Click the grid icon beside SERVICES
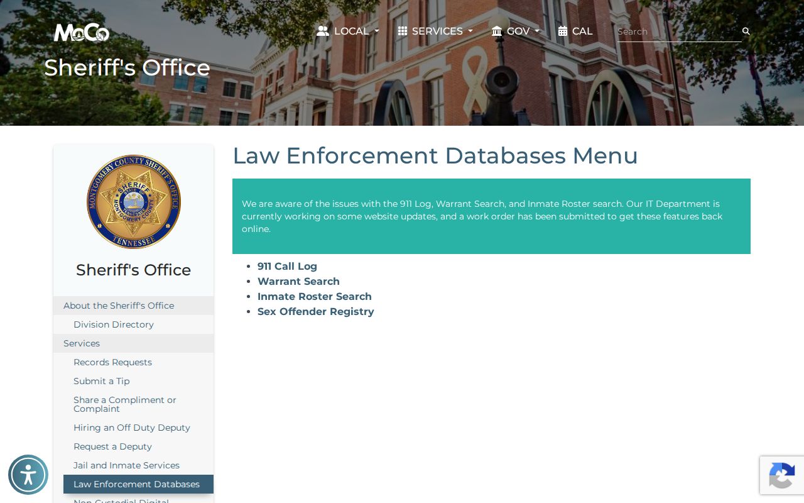 [403, 31]
